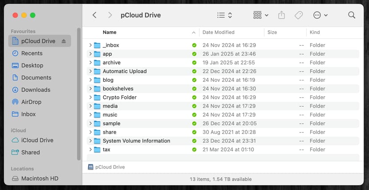Open the Group By dropdown
The width and height of the screenshot is (369, 190).
click(260, 15)
